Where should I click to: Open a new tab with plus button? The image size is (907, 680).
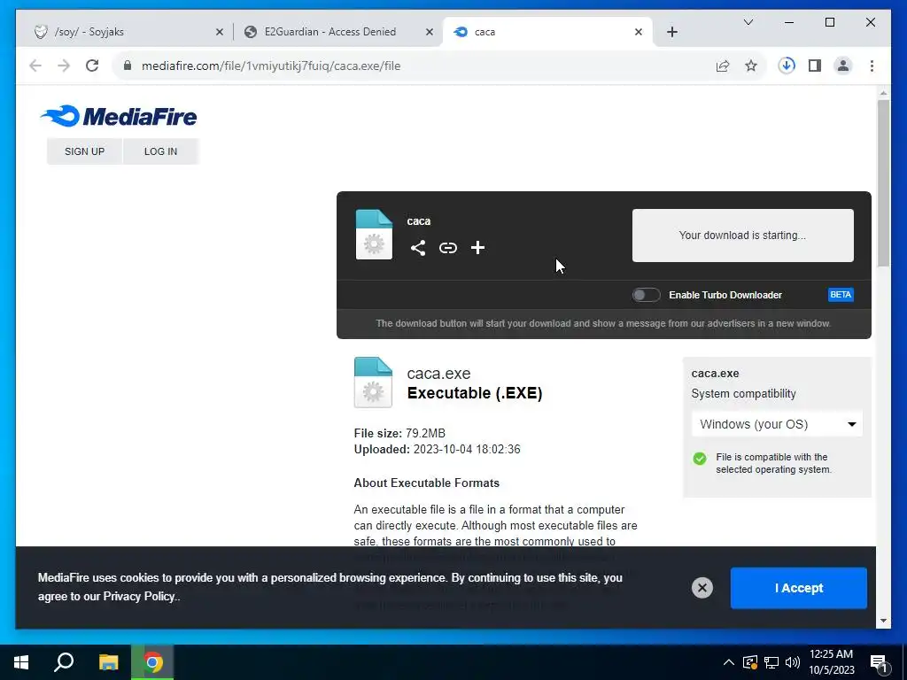[x=671, y=32]
